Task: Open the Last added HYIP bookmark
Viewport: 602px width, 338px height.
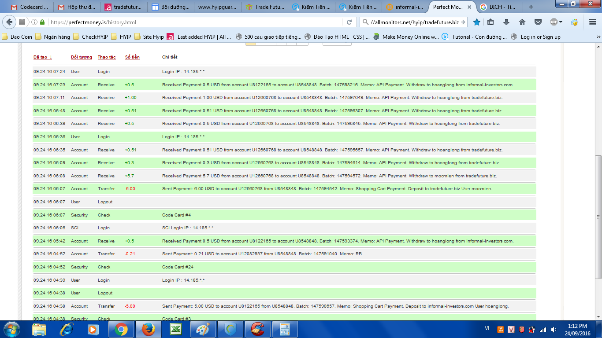Action: (199, 37)
